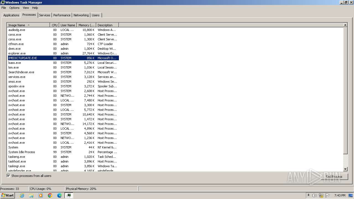
Task: Select the taskeng.exe process
Action: pyautogui.click(x=63, y=157)
